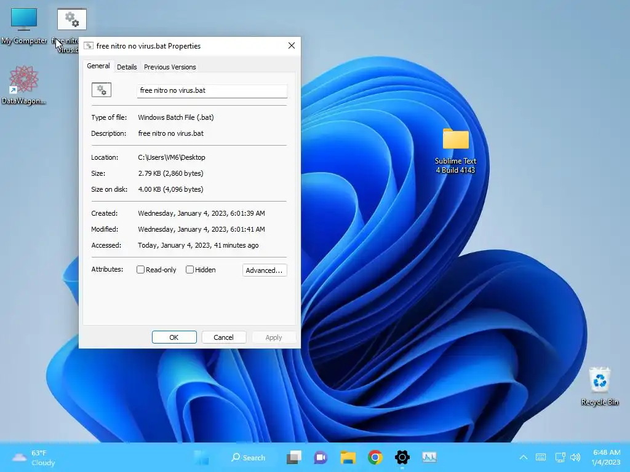Viewport: 630px width, 472px height.
Task: Open the Windows Start button
Action: coord(201,457)
